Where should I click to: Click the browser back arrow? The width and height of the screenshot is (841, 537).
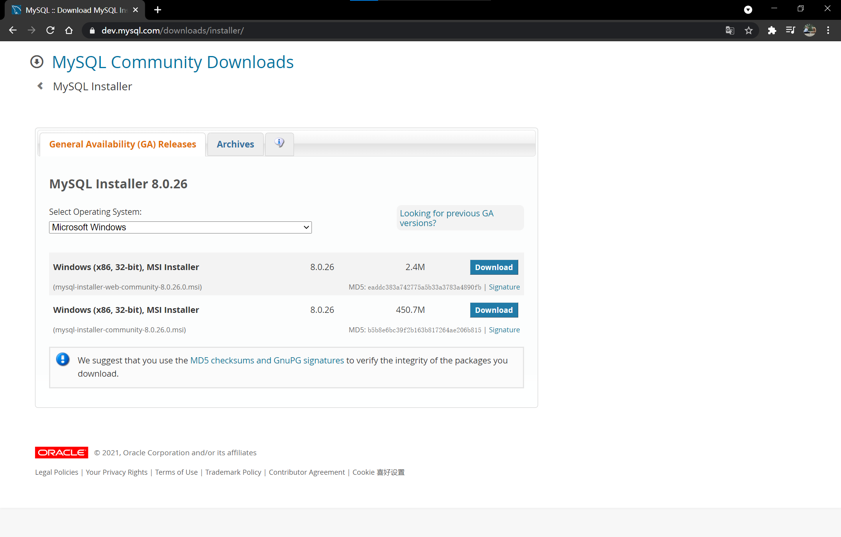point(12,30)
